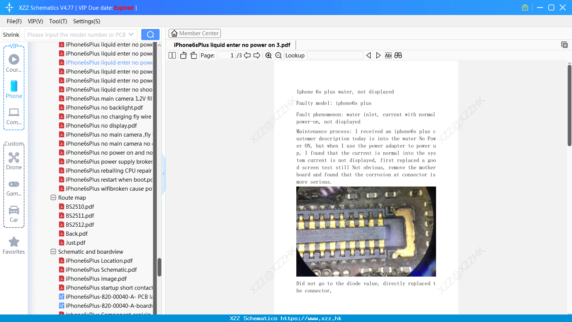Toggle the Abi whole-word match option
572x322 pixels.
(388, 55)
